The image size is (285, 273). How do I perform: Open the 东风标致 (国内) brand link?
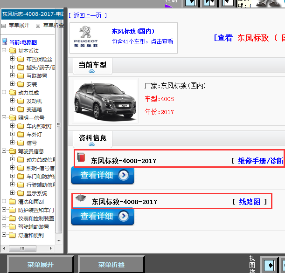pos(133,31)
